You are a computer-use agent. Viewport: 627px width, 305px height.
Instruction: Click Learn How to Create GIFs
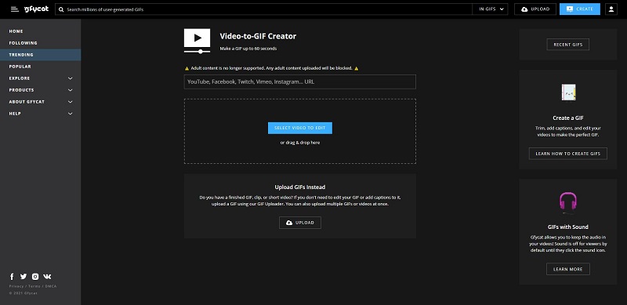coord(567,154)
